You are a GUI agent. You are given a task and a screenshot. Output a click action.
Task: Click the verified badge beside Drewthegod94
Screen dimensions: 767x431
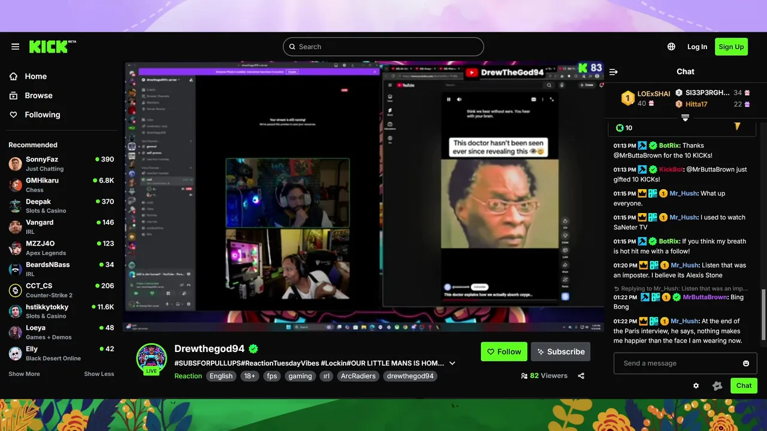point(253,349)
